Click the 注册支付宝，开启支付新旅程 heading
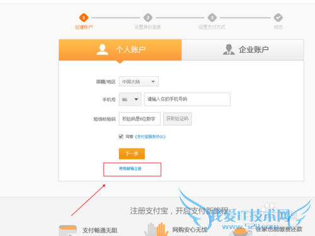This screenshot has width=315, height=236. point(179,211)
